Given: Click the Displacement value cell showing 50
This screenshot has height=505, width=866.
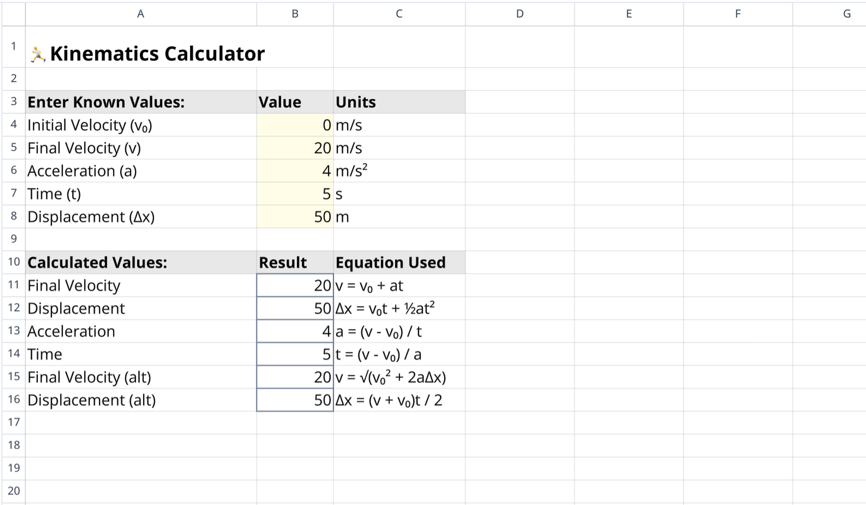Looking at the screenshot, I should pyautogui.click(x=294, y=217).
